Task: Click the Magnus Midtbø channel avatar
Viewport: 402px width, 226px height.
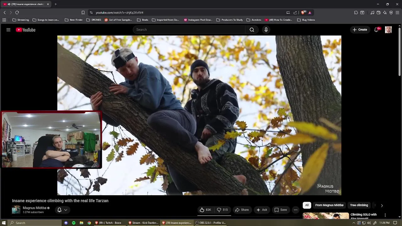Action: point(16,210)
